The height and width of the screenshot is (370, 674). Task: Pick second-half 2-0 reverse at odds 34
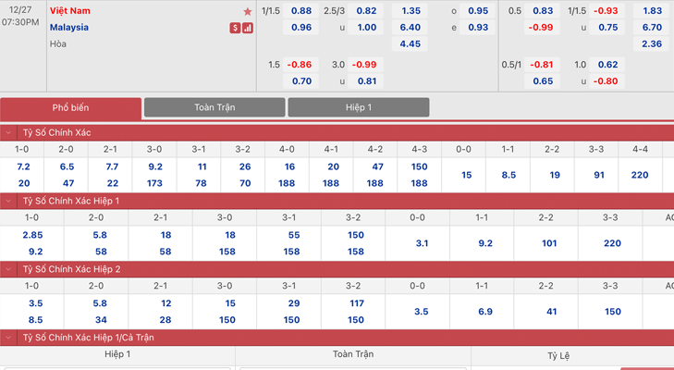click(101, 320)
